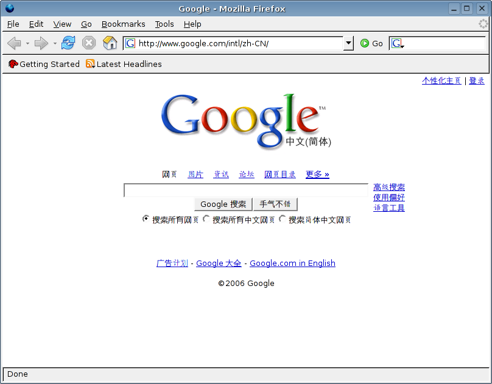Maximize the Firefox window
This screenshot has height=384, width=492.
pos(467,9)
